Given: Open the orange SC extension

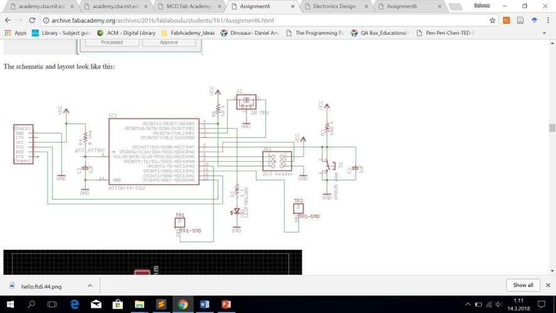Looking at the screenshot, I should point(506,21).
